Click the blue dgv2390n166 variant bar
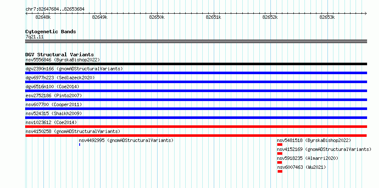Viewport: 379px width, 188px height. 196,73
